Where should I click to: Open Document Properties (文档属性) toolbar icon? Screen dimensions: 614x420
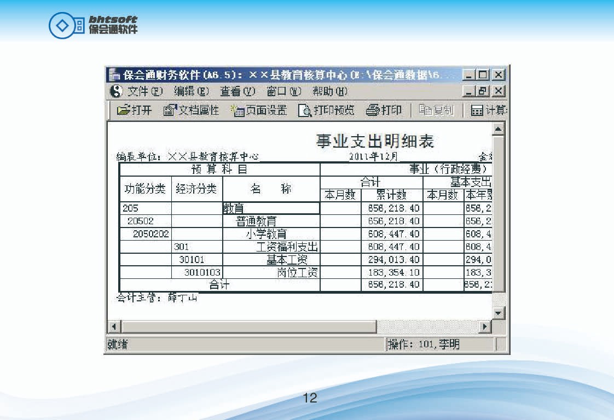pos(170,110)
